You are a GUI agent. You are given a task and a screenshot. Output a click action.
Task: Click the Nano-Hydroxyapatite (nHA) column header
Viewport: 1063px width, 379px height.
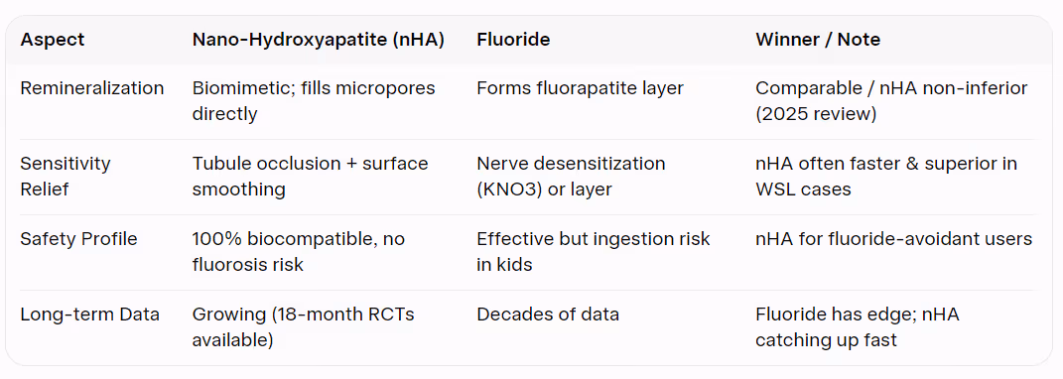click(318, 40)
